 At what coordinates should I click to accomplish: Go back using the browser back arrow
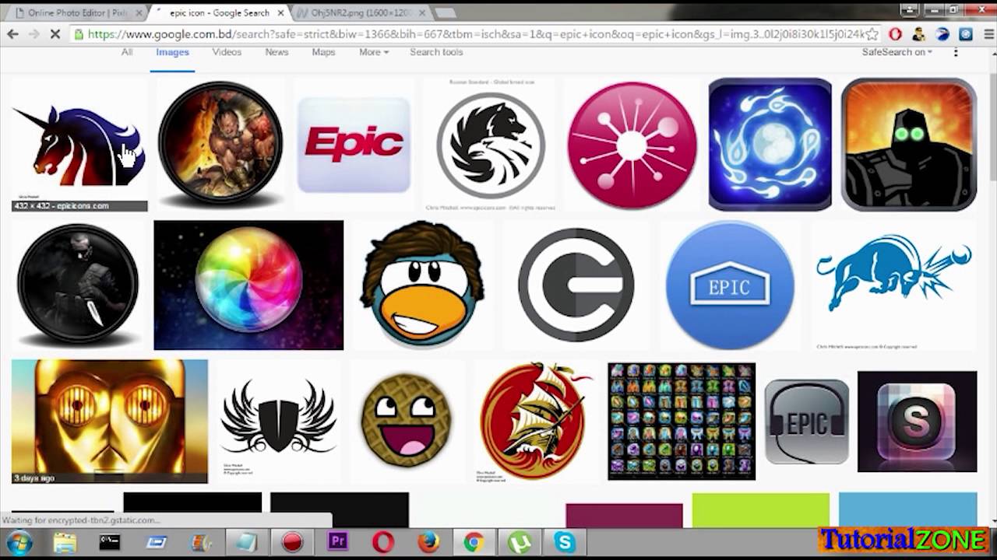pos(12,35)
